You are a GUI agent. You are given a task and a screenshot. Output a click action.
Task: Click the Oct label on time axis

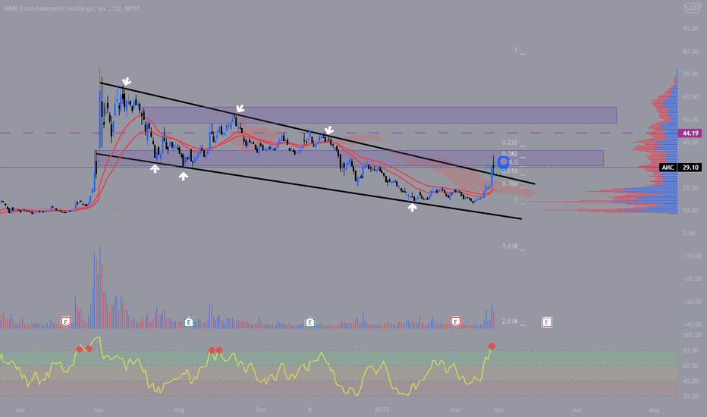[x=260, y=409]
